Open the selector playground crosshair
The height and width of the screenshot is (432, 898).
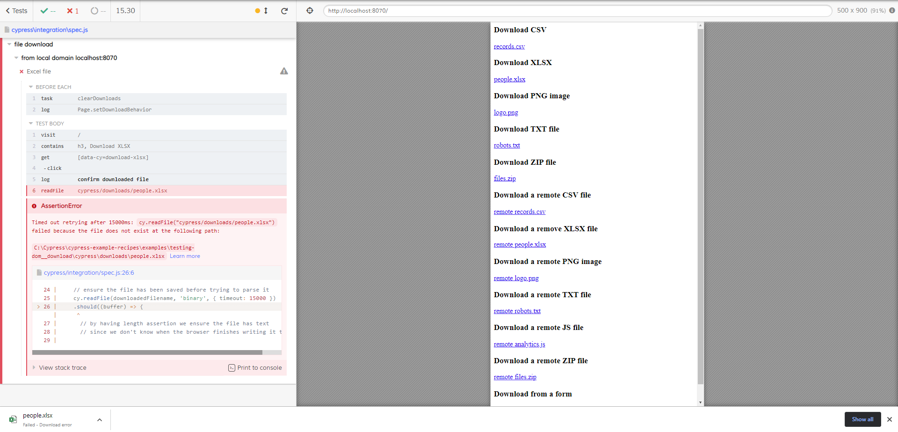310,11
